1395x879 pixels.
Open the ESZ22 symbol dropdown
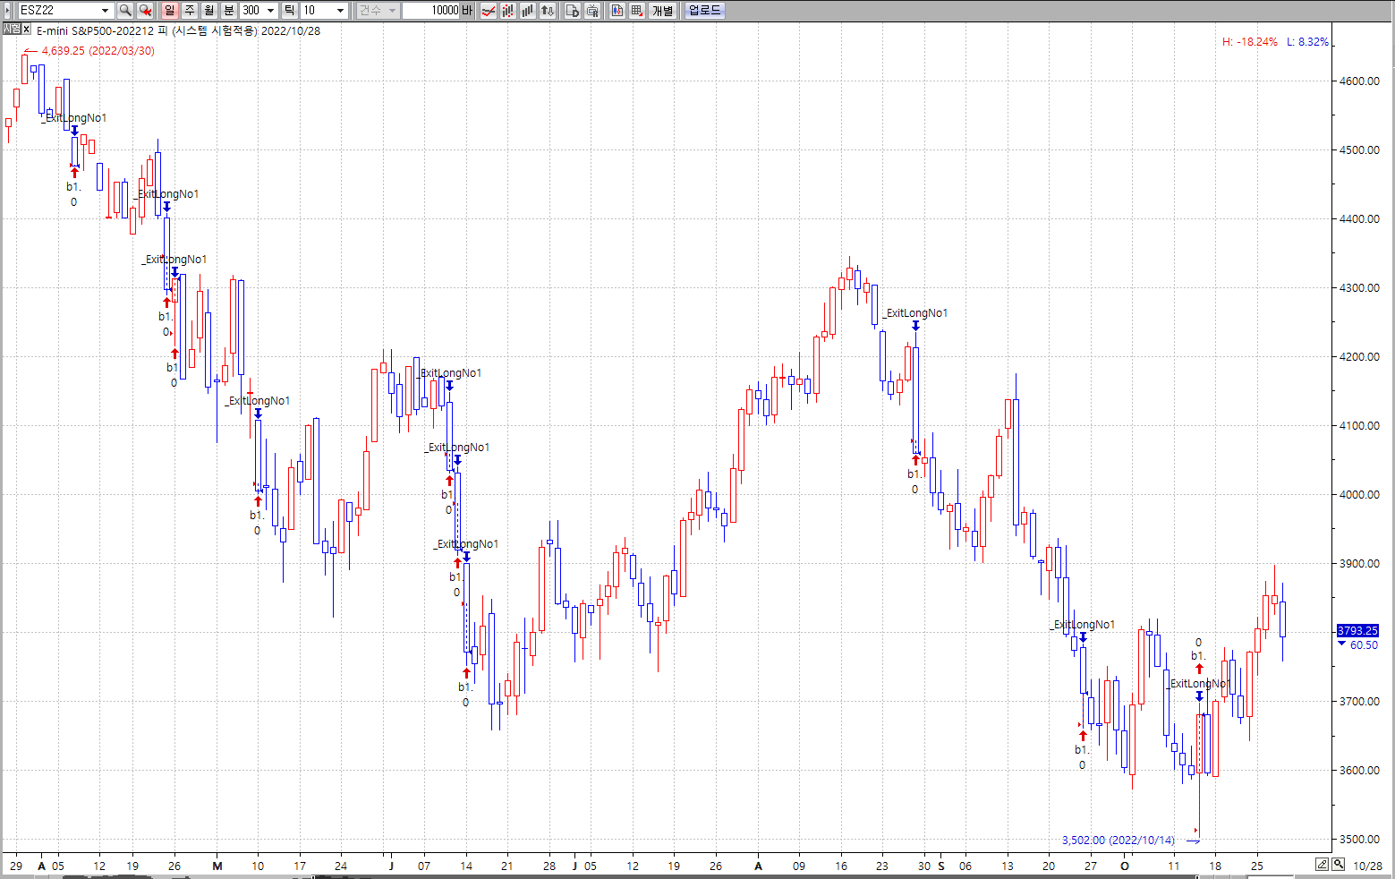pyautogui.click(x=105, y=11)
